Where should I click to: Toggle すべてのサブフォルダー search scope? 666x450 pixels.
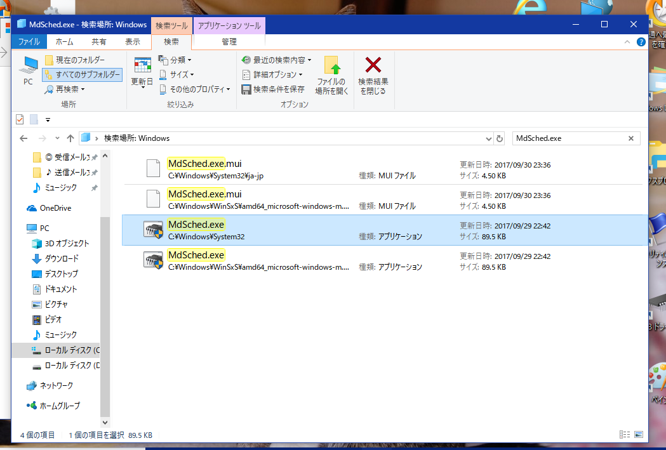click(x=83, y=75)
